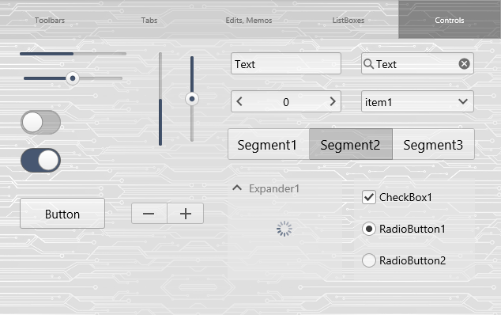
Task: Click the Expander1 header label
Action: coord(274,188)
